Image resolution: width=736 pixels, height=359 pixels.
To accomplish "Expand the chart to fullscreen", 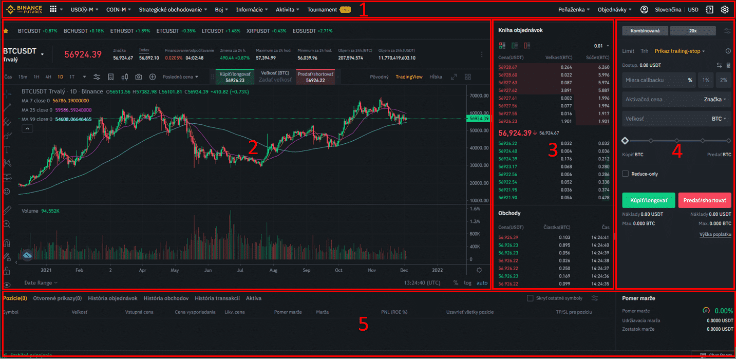I will pyautogui.click(x=454, y=77).
